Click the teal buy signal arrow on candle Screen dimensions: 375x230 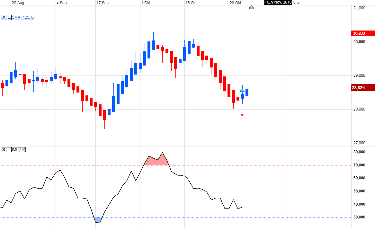[x=242, y=90]
